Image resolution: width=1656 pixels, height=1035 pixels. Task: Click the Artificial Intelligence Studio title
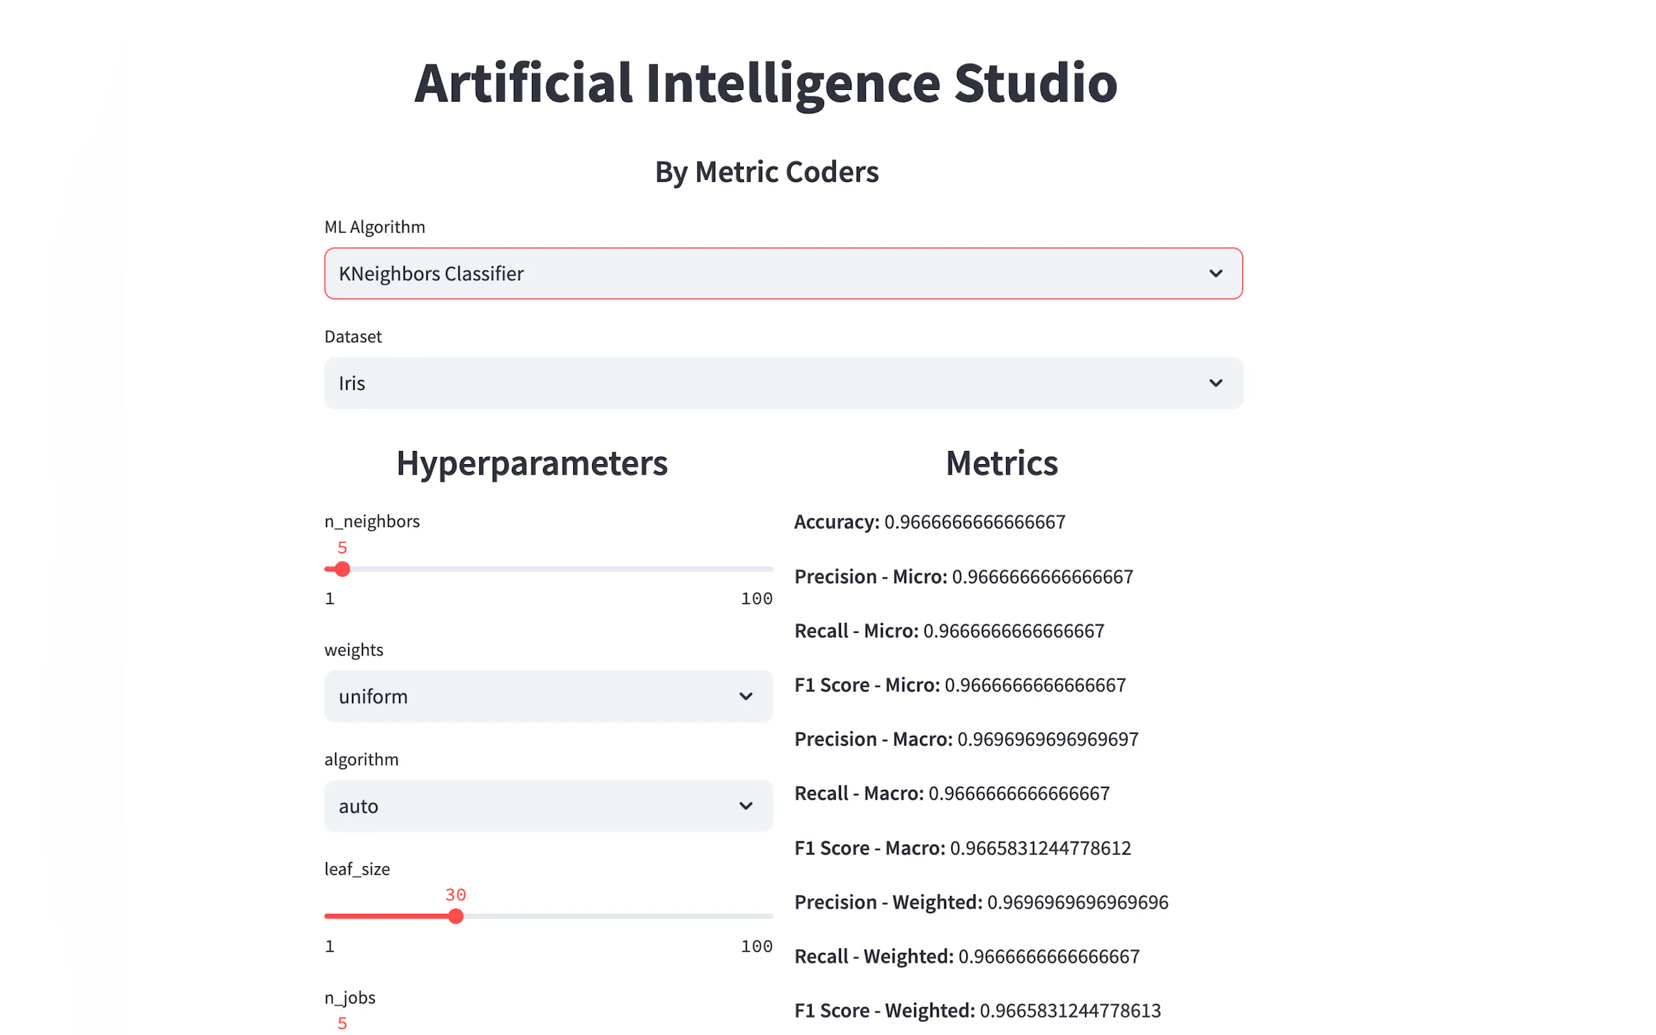click(x=765, y=83)
